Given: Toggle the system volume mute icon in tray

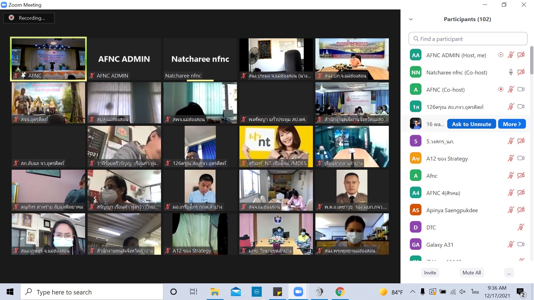Looking at the screenshot, I should [463, 292].
